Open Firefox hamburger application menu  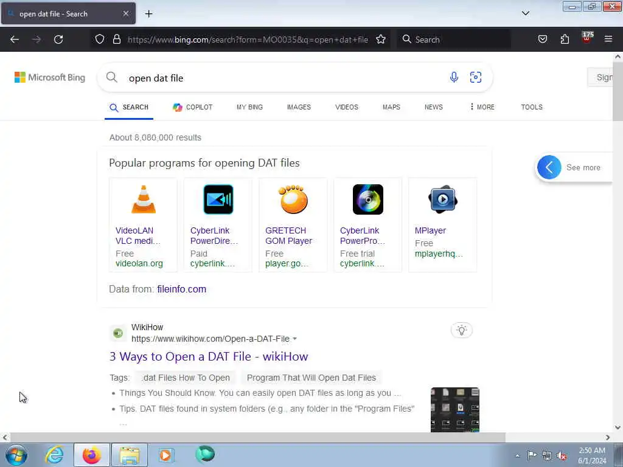[608, 39]
